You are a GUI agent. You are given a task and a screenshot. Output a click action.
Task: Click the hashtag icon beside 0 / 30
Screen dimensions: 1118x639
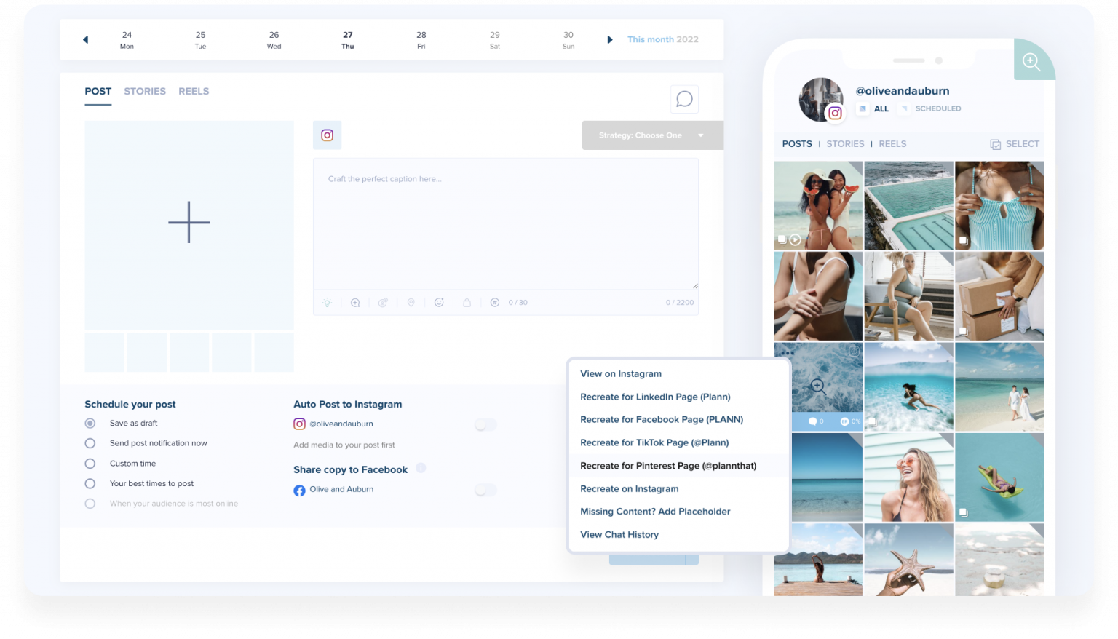click(495, 303)
